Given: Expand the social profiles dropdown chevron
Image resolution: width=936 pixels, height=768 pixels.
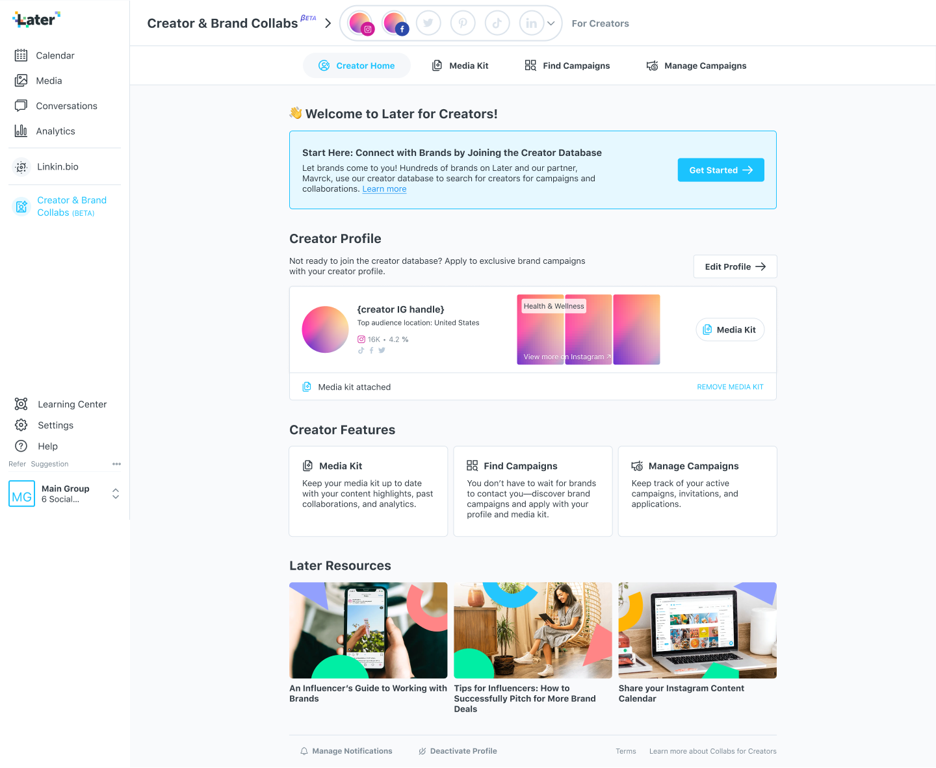Looking at the screenshot, I should pyautogui.click(x=551, y=23).
